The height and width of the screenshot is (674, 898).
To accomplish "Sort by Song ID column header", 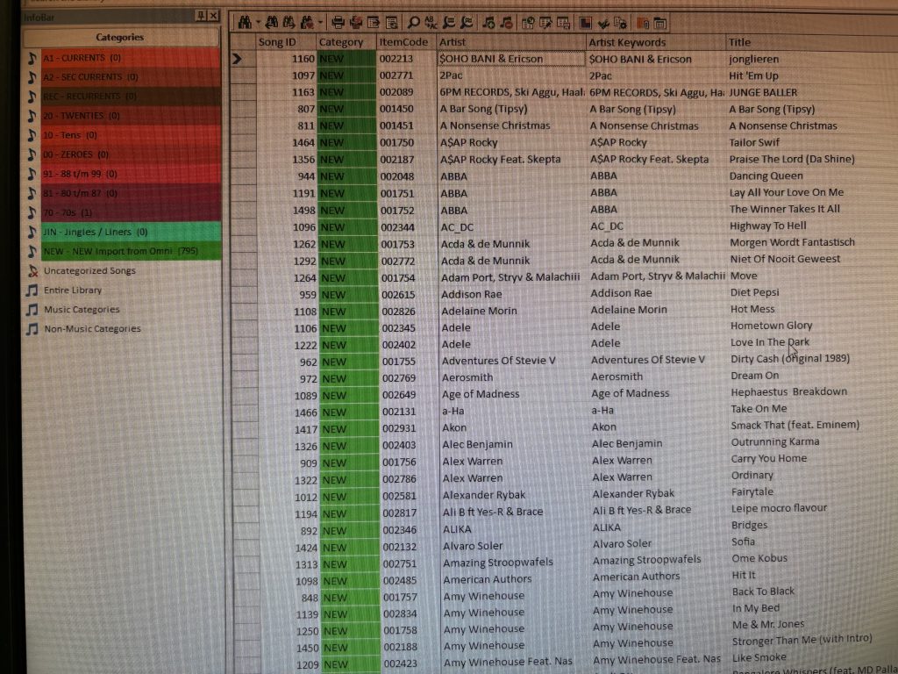I will pos(287,42).
